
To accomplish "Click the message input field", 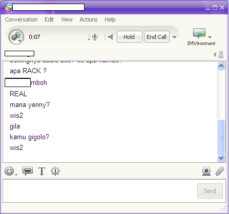I will point(100,191).
